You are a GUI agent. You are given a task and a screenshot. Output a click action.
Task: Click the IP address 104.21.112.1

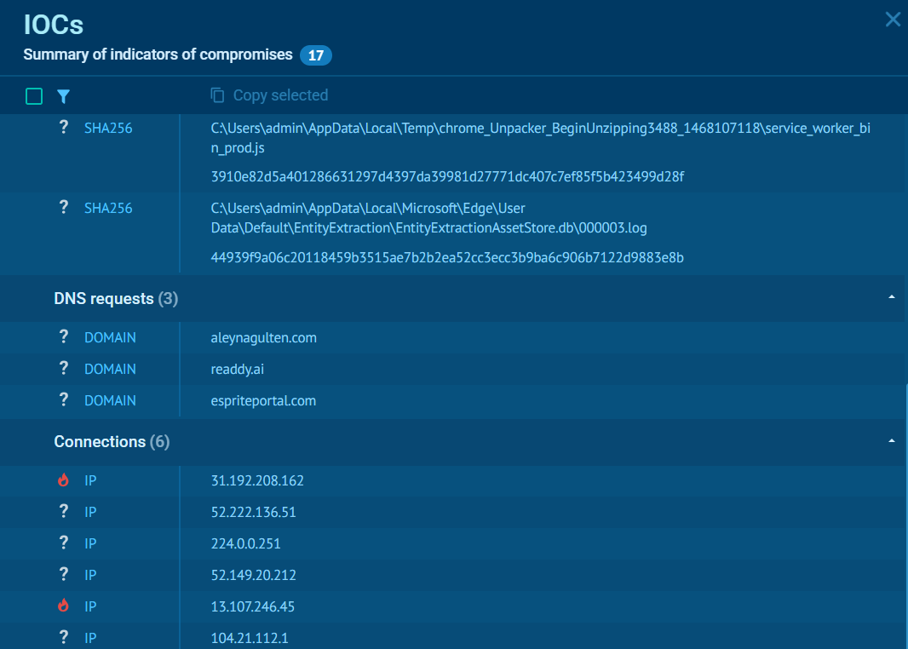[250, 638]
